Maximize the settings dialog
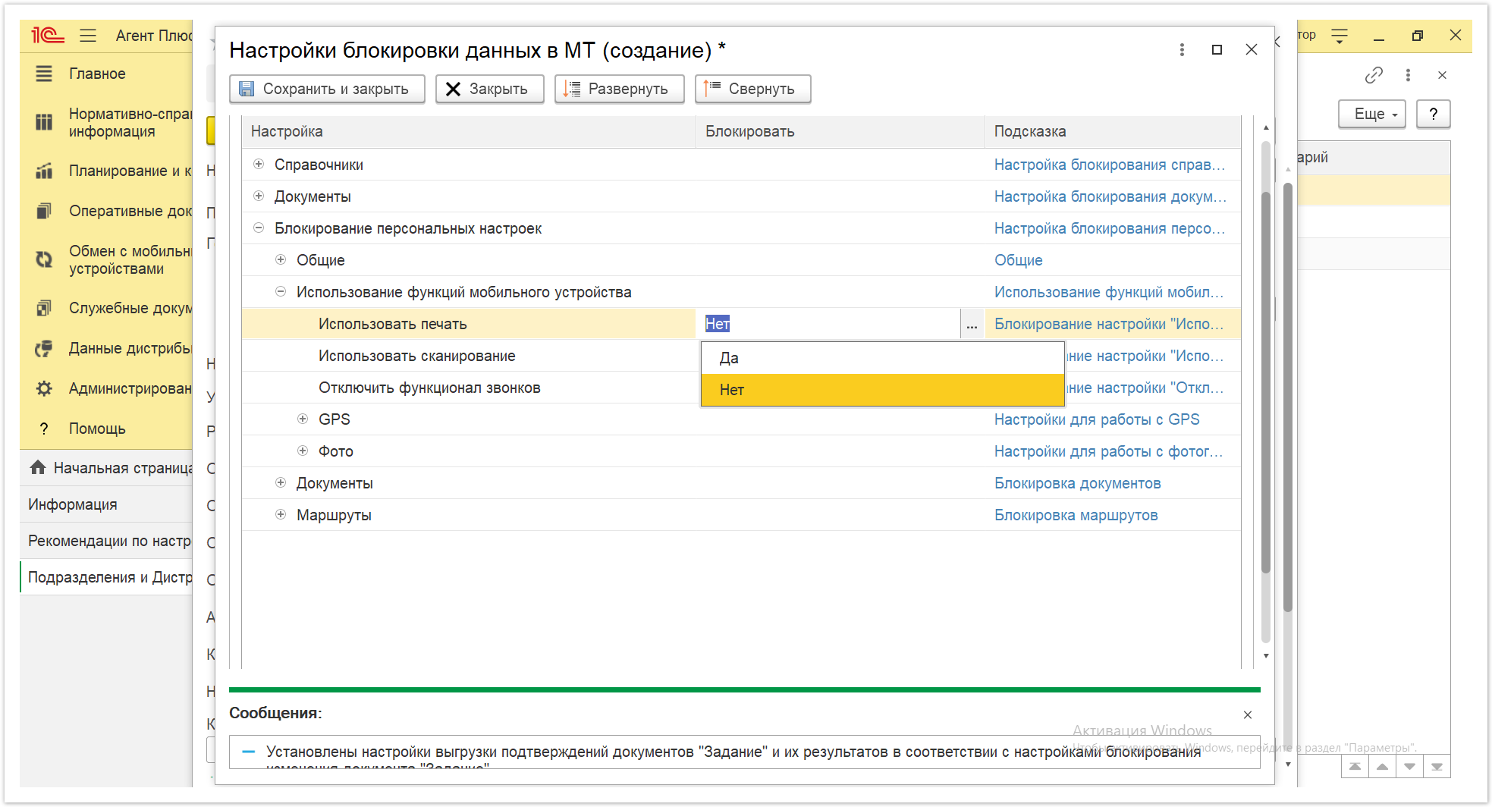Screen dimensions: 1492x807 pyautogui.click(x=1217, y=49)
